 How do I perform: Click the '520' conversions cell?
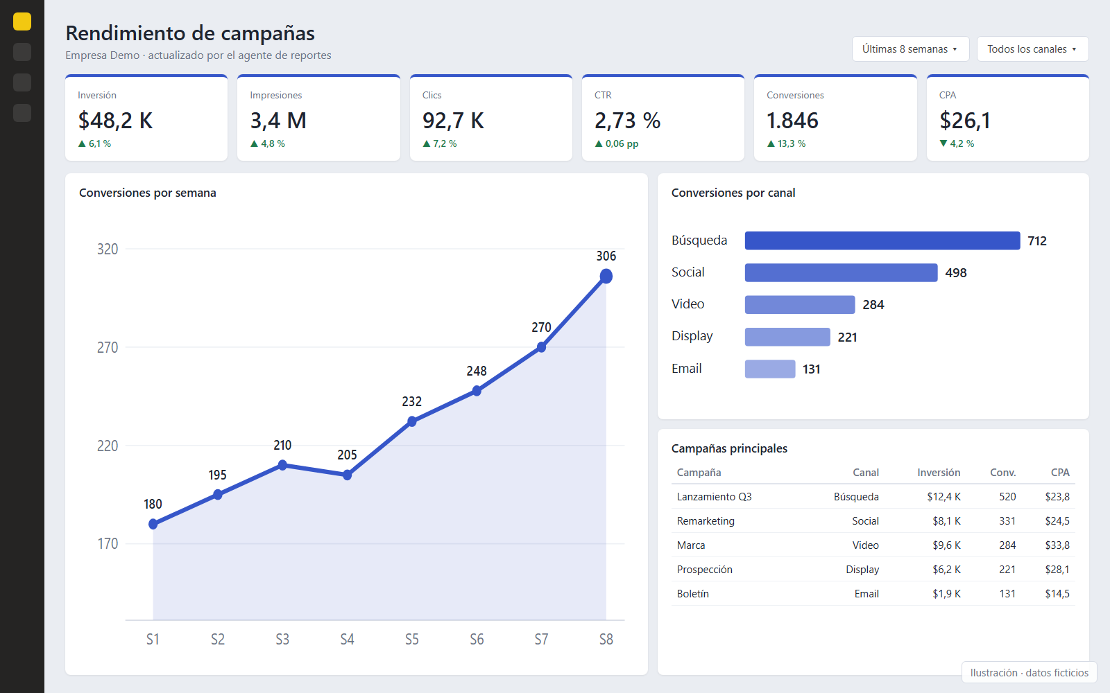pyautogui.click(x=1007, y=497)
